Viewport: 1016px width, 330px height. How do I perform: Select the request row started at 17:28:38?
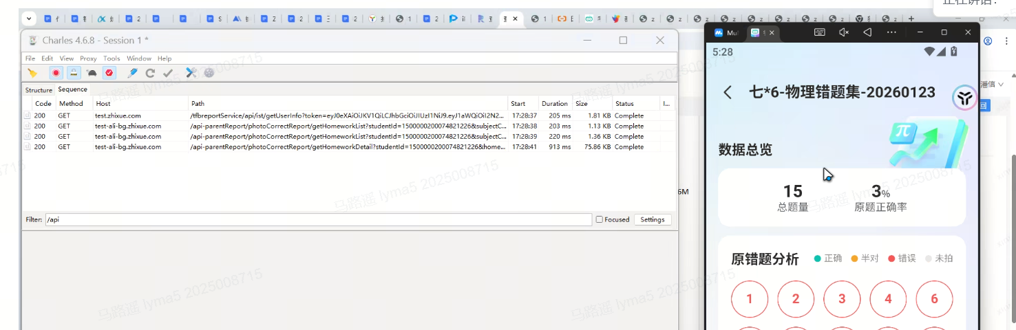point(349,126)
